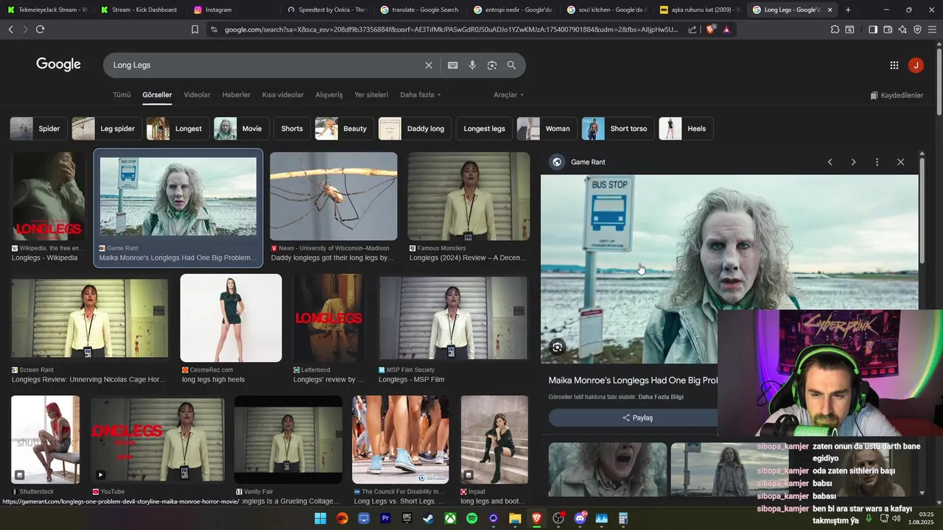This screenshot has height=530, width=943.
Task: Filter images by Spider chip
Action: 39,129
